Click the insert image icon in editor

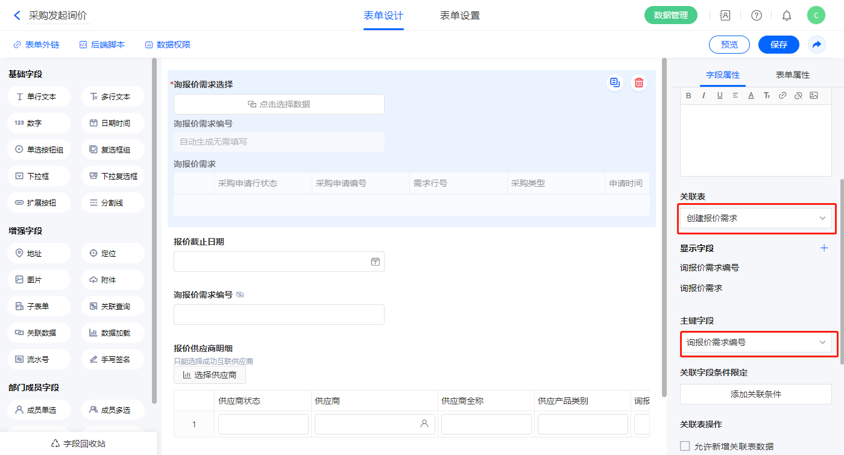(x=813, y=95)
